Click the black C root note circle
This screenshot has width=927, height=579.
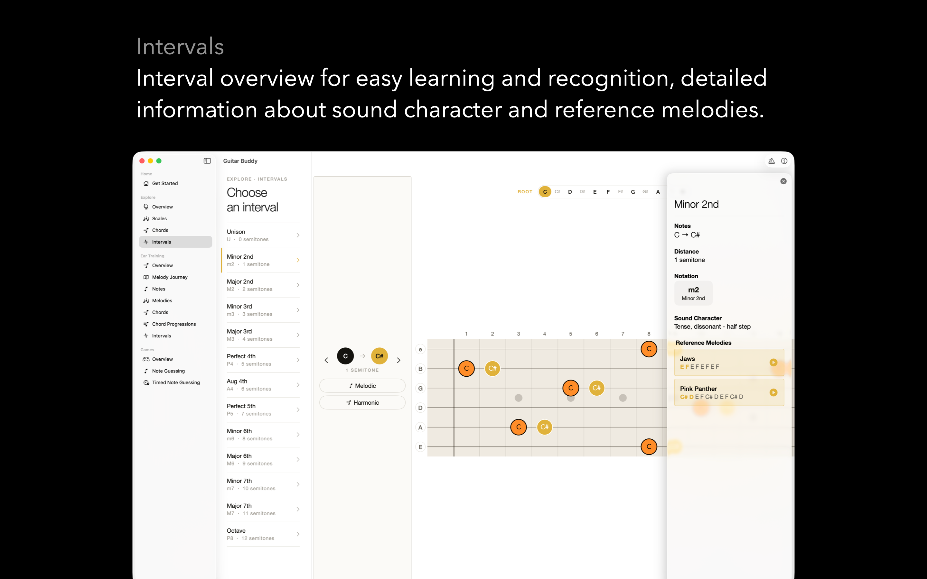click(x=345, y=356)
